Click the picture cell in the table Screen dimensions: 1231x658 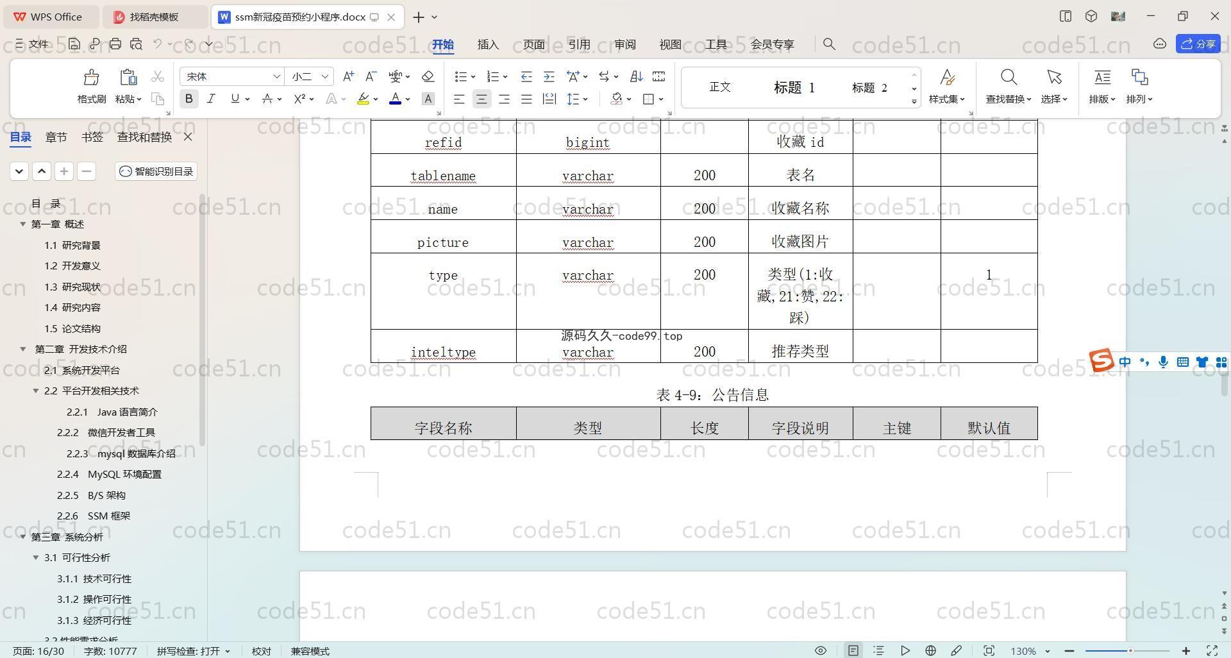coord(443,237)
